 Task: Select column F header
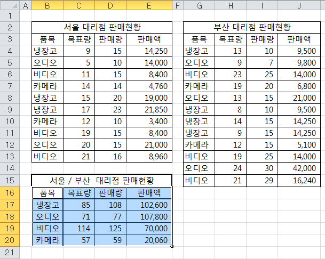click(x=178, y=5)
